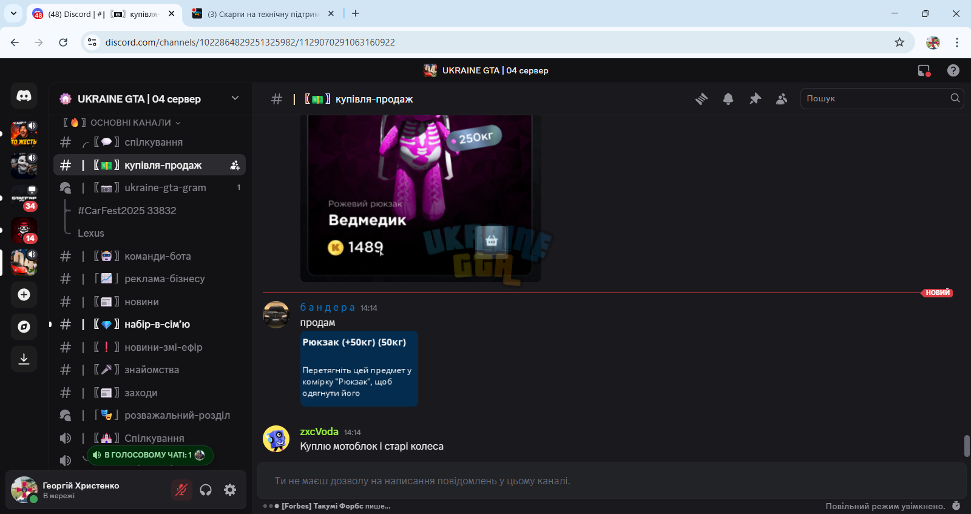Open the Help question mark icon
Image resolution: width=971 pixels, height=514 pixels.
point(953,70)
